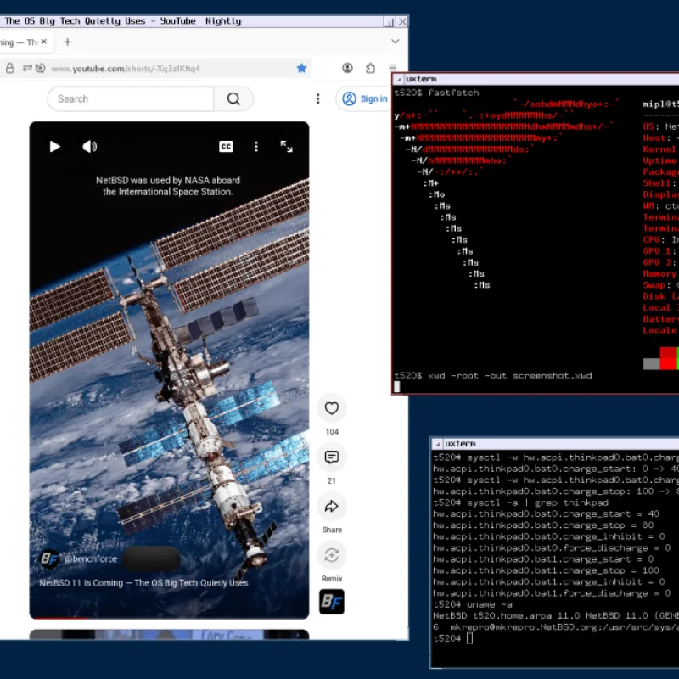Click the video title NetBSD 11 Is Coming
Image resolution: width=679 pixels, height=679 pixels.
(143, 583)
